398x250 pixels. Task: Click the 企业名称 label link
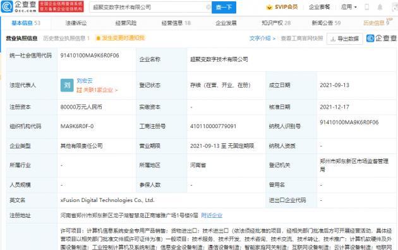tap(150, 59)
